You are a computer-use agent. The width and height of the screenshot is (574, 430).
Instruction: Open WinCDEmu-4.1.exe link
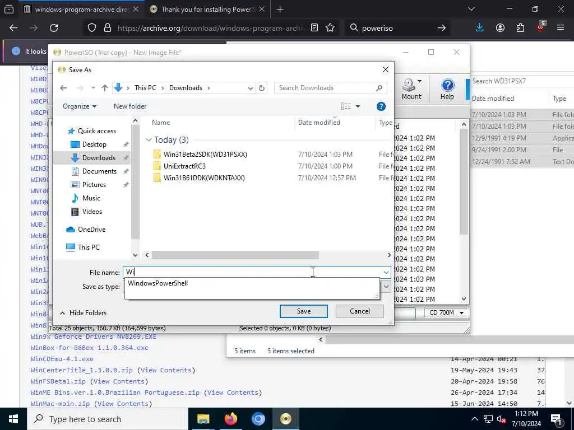62,359
